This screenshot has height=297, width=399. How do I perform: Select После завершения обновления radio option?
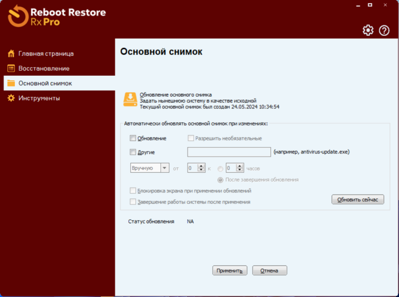point(220,180)
